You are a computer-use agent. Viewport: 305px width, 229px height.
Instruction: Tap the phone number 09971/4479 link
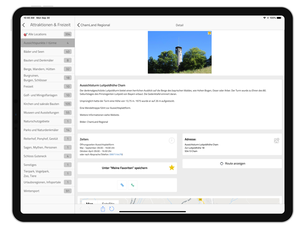click(116, 154)
